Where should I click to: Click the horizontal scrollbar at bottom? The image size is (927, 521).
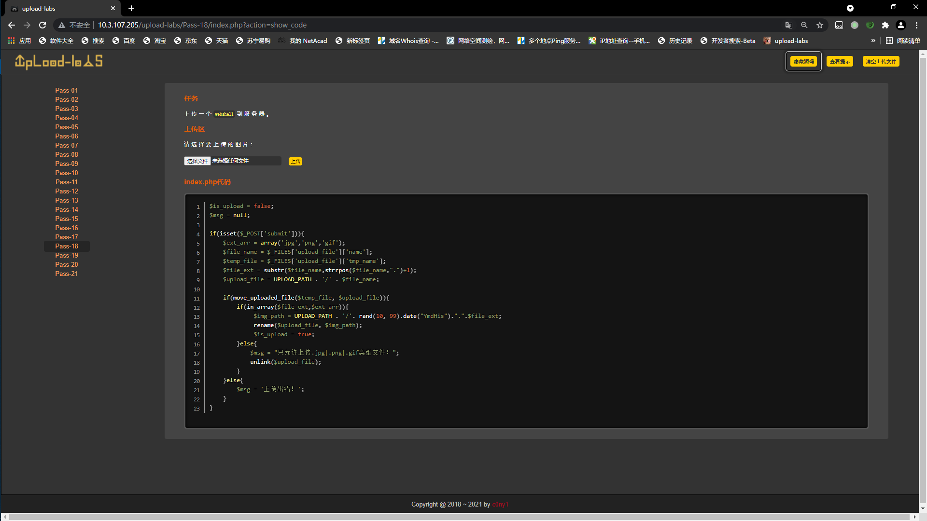[459, 517]
